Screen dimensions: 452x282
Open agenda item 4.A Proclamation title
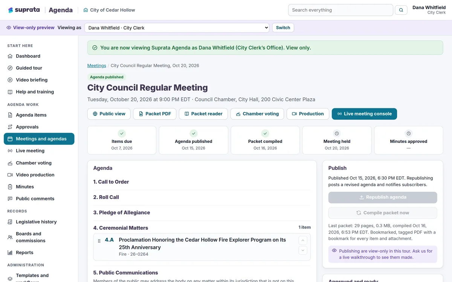pyautogui.click(x=202, y=244)
